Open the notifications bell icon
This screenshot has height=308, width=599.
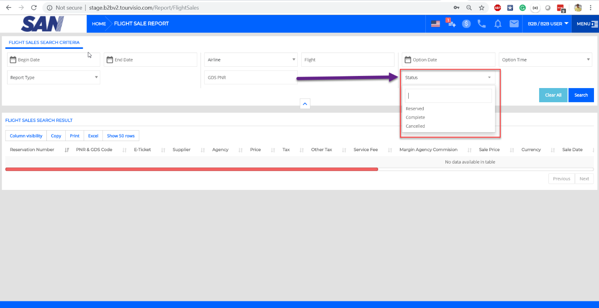(498, 24)
